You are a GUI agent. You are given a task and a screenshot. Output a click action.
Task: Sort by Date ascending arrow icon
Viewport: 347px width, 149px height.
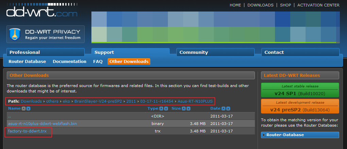coord(228,108)
